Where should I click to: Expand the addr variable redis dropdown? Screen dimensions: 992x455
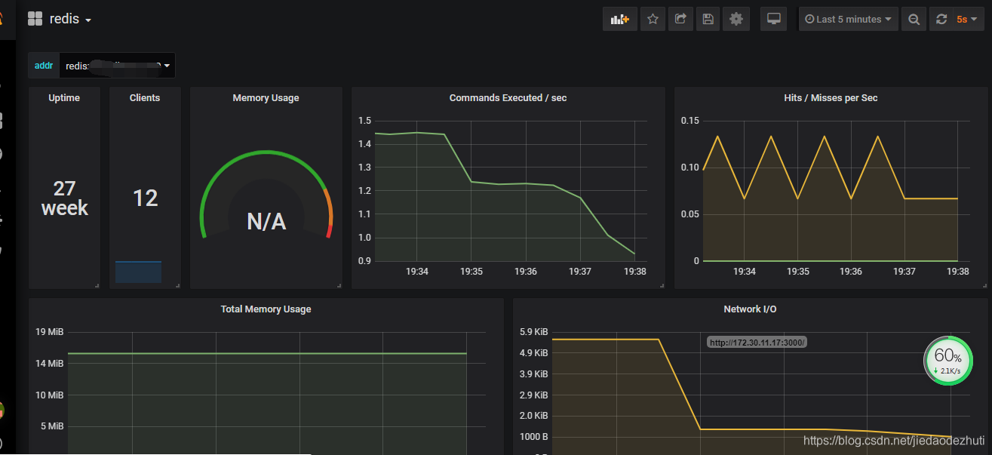tap(117, 66)
